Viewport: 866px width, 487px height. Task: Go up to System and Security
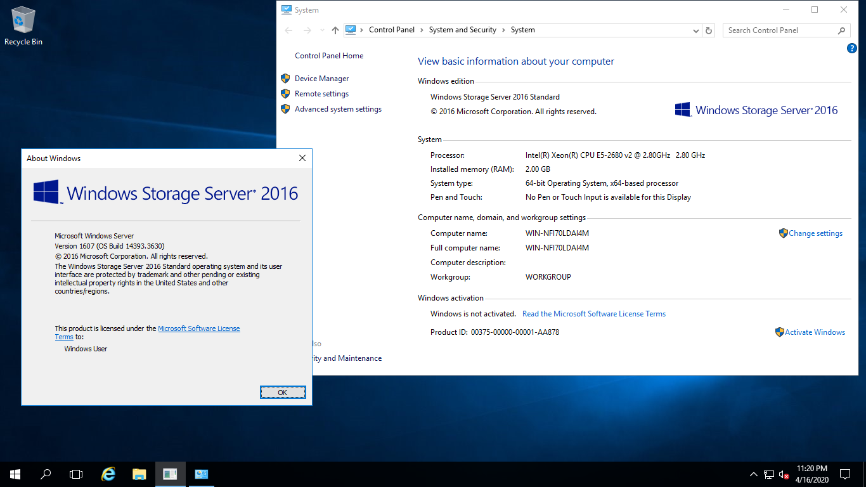coord(335,30)
